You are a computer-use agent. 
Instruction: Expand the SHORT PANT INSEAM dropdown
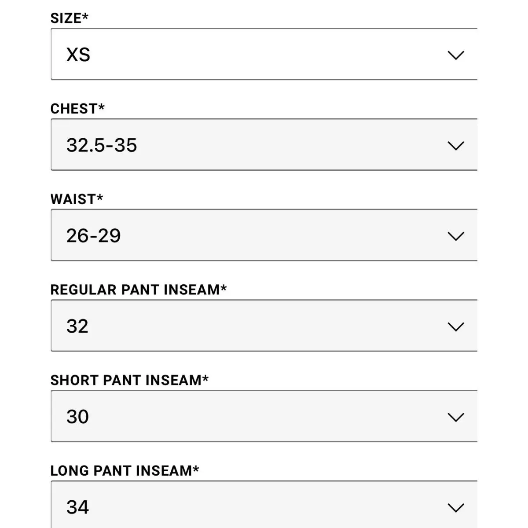264,416
